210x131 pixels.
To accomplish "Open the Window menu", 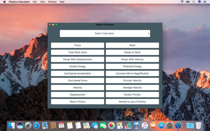I will [52, 2].
